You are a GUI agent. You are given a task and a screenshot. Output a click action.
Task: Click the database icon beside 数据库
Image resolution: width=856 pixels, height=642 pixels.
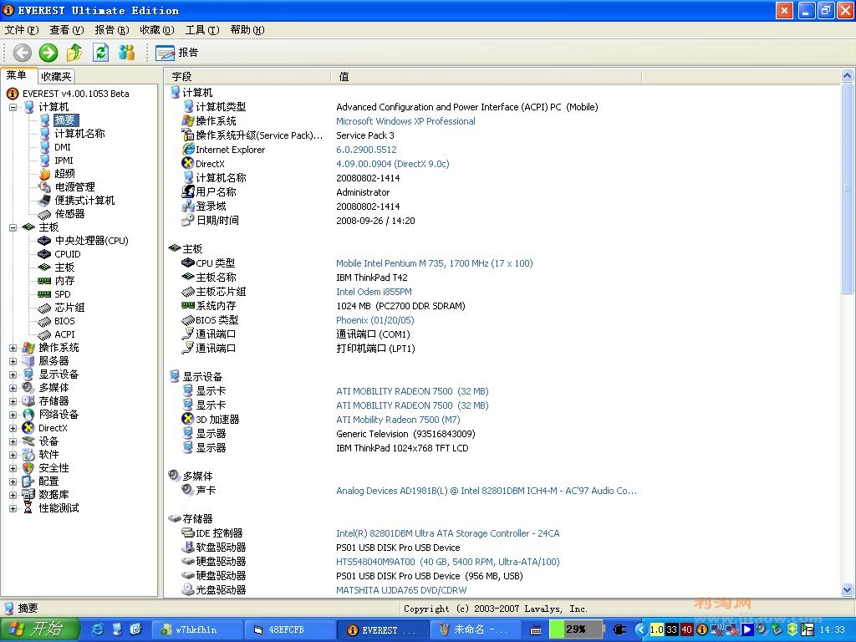(x=28, y=495)
